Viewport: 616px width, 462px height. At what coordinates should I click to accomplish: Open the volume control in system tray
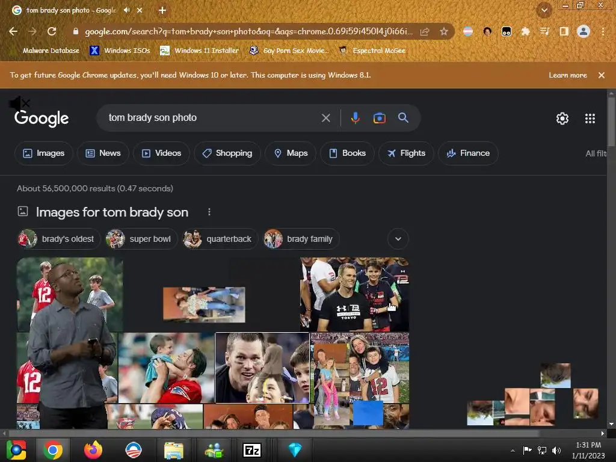tap(556, 451)
